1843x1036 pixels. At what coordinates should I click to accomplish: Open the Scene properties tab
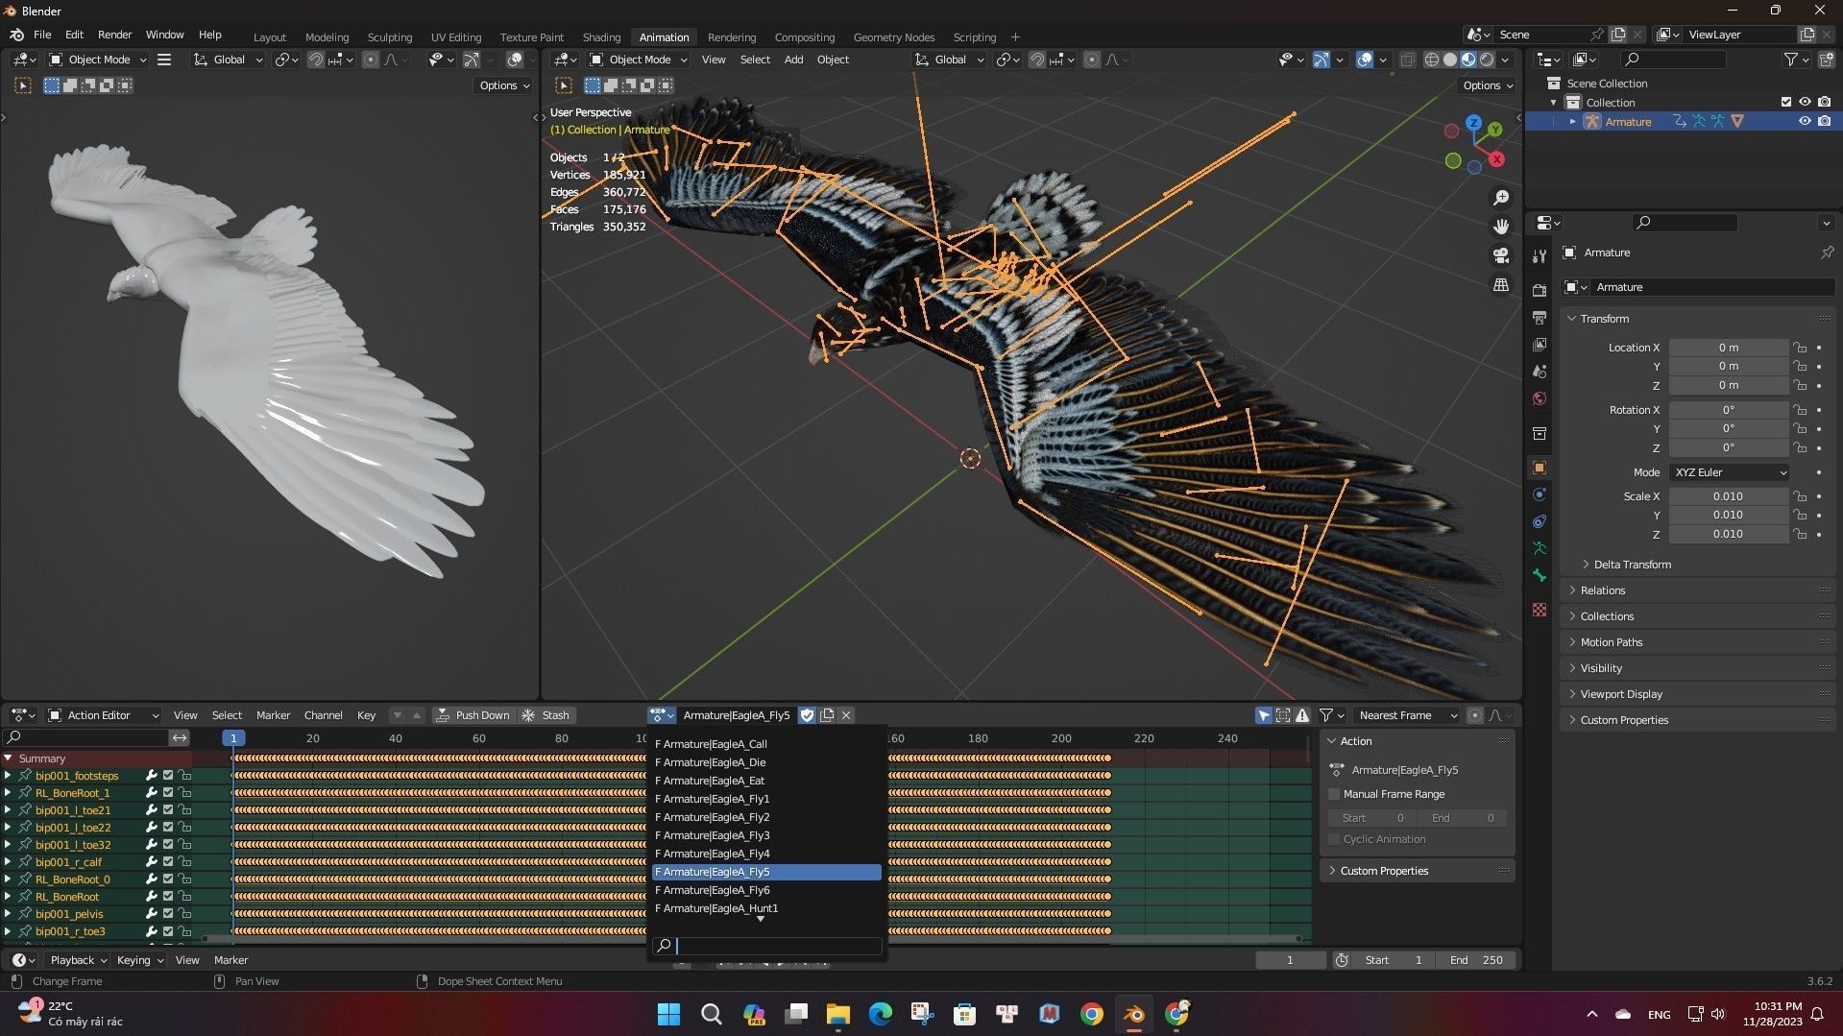(x=1540, y=372)
